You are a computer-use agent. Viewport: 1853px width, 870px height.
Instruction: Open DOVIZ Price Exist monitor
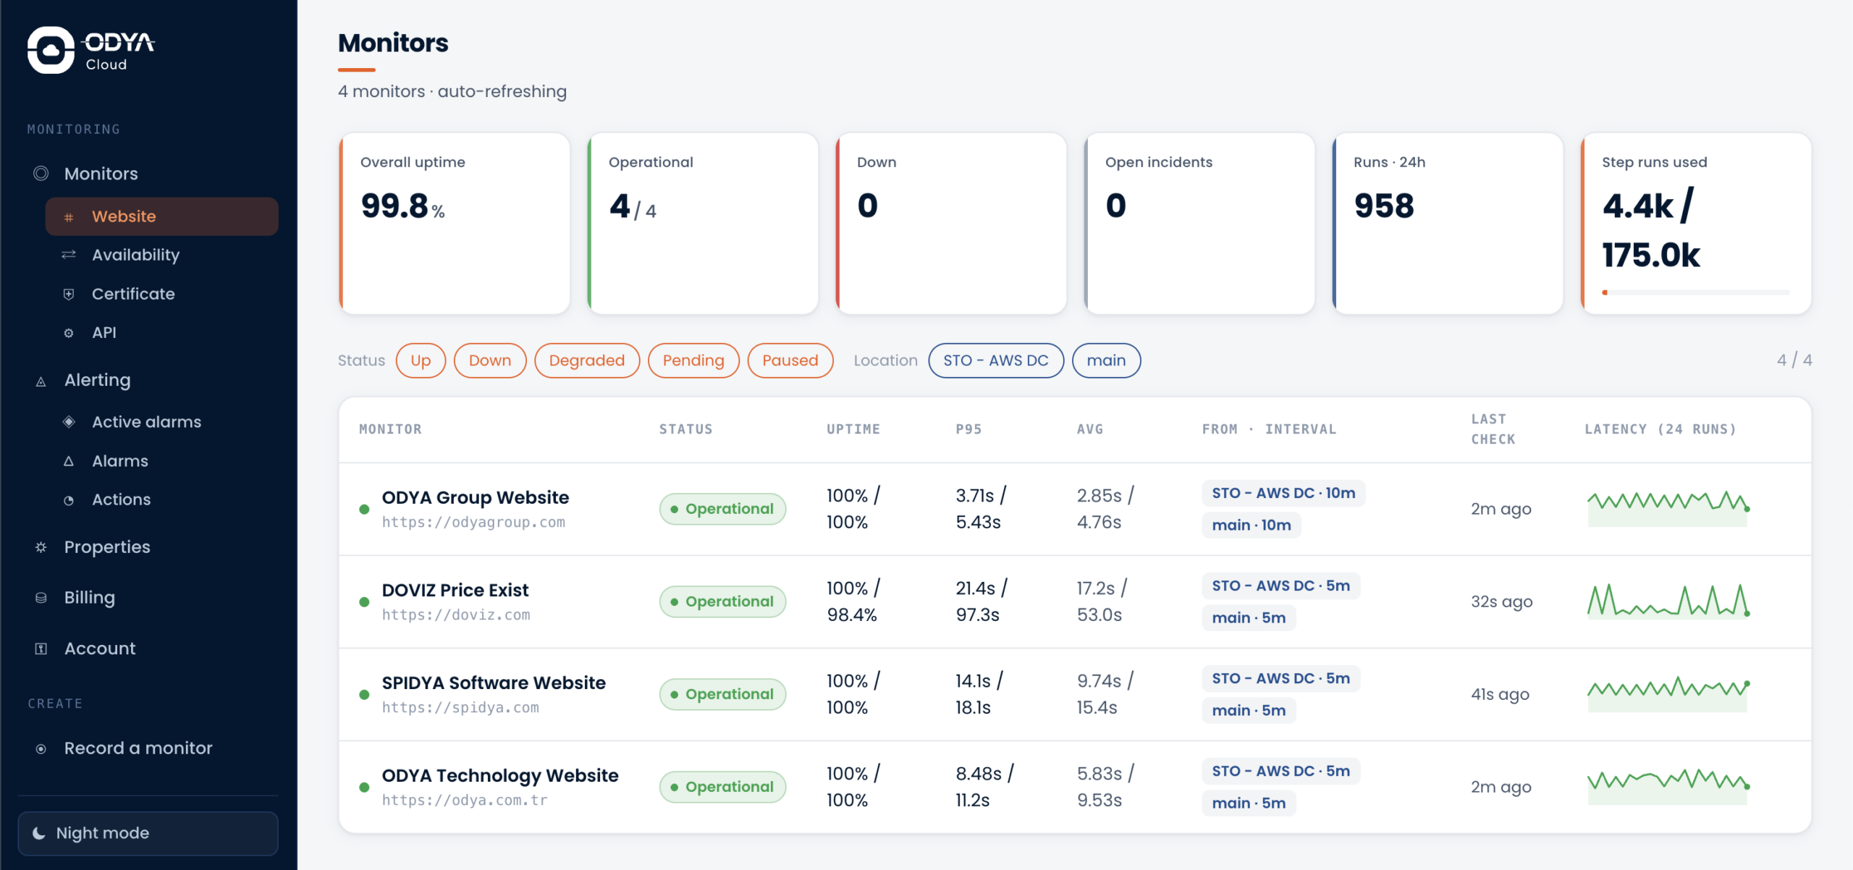tap(455, 591)
